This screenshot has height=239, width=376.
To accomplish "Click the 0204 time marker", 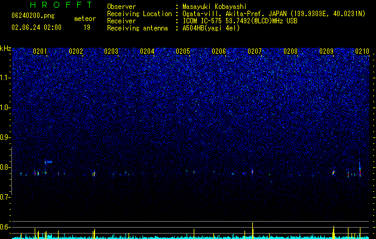I will (147, 51).
